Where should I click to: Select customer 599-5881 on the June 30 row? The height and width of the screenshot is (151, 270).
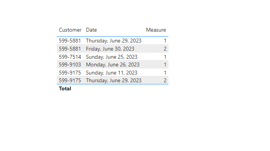coord(70,49)
